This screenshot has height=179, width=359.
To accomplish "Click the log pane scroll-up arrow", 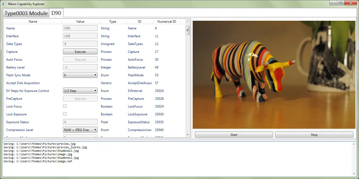I will tap(354, 144).
